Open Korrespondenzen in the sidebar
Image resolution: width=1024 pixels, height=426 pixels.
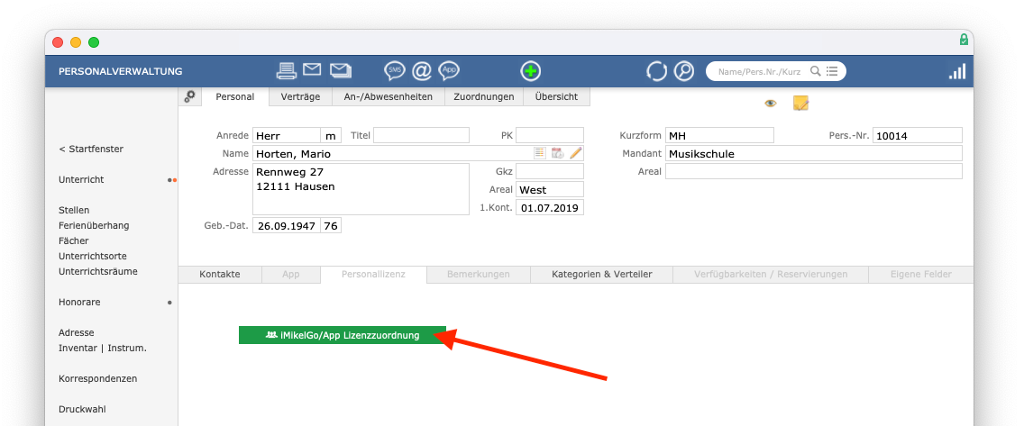[x=98, y=378]
